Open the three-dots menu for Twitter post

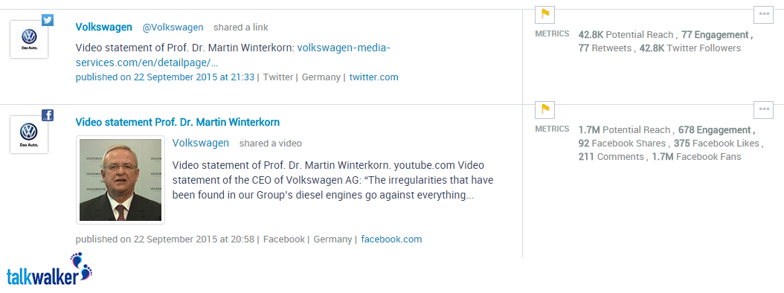(764, 14)
